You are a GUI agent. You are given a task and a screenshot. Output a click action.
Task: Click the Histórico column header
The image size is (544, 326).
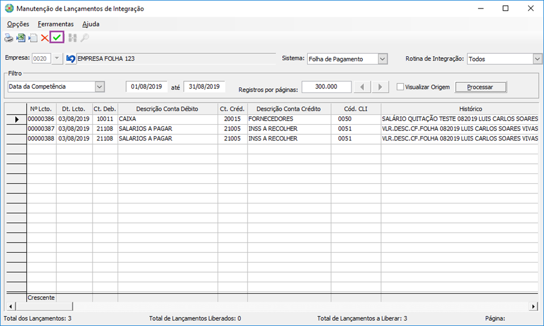click(x=460, y=109)
